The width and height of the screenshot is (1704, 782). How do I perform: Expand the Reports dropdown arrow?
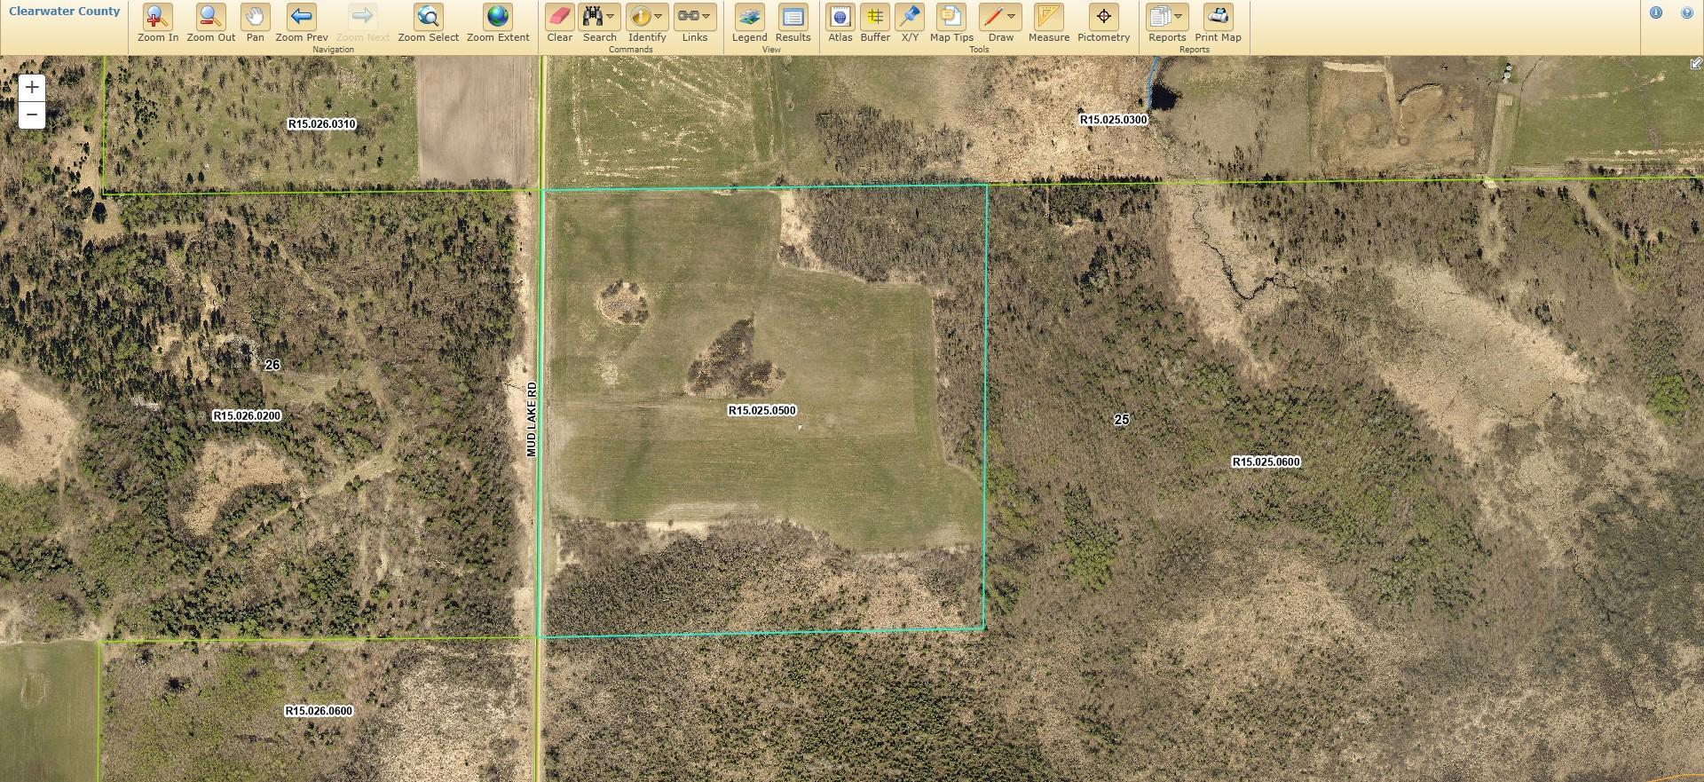(x=1178, y=16)
